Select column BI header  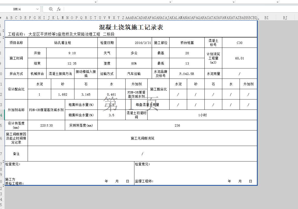(266, 18)
